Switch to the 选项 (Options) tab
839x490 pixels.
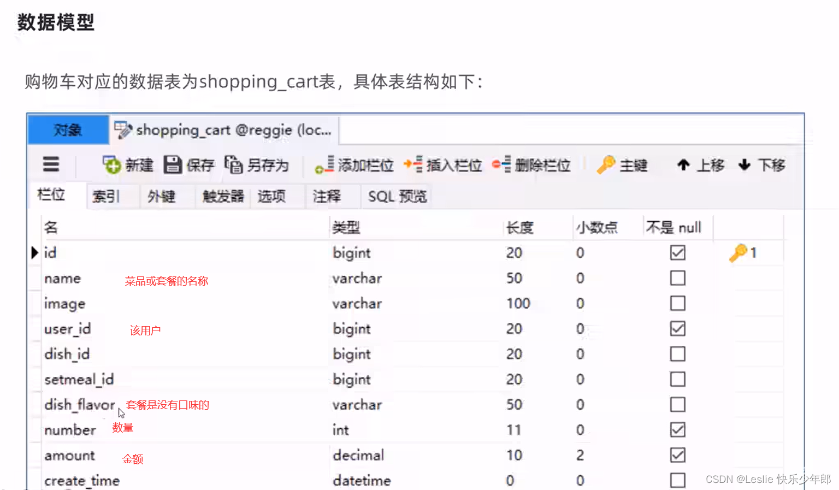[x=271, y=196]
